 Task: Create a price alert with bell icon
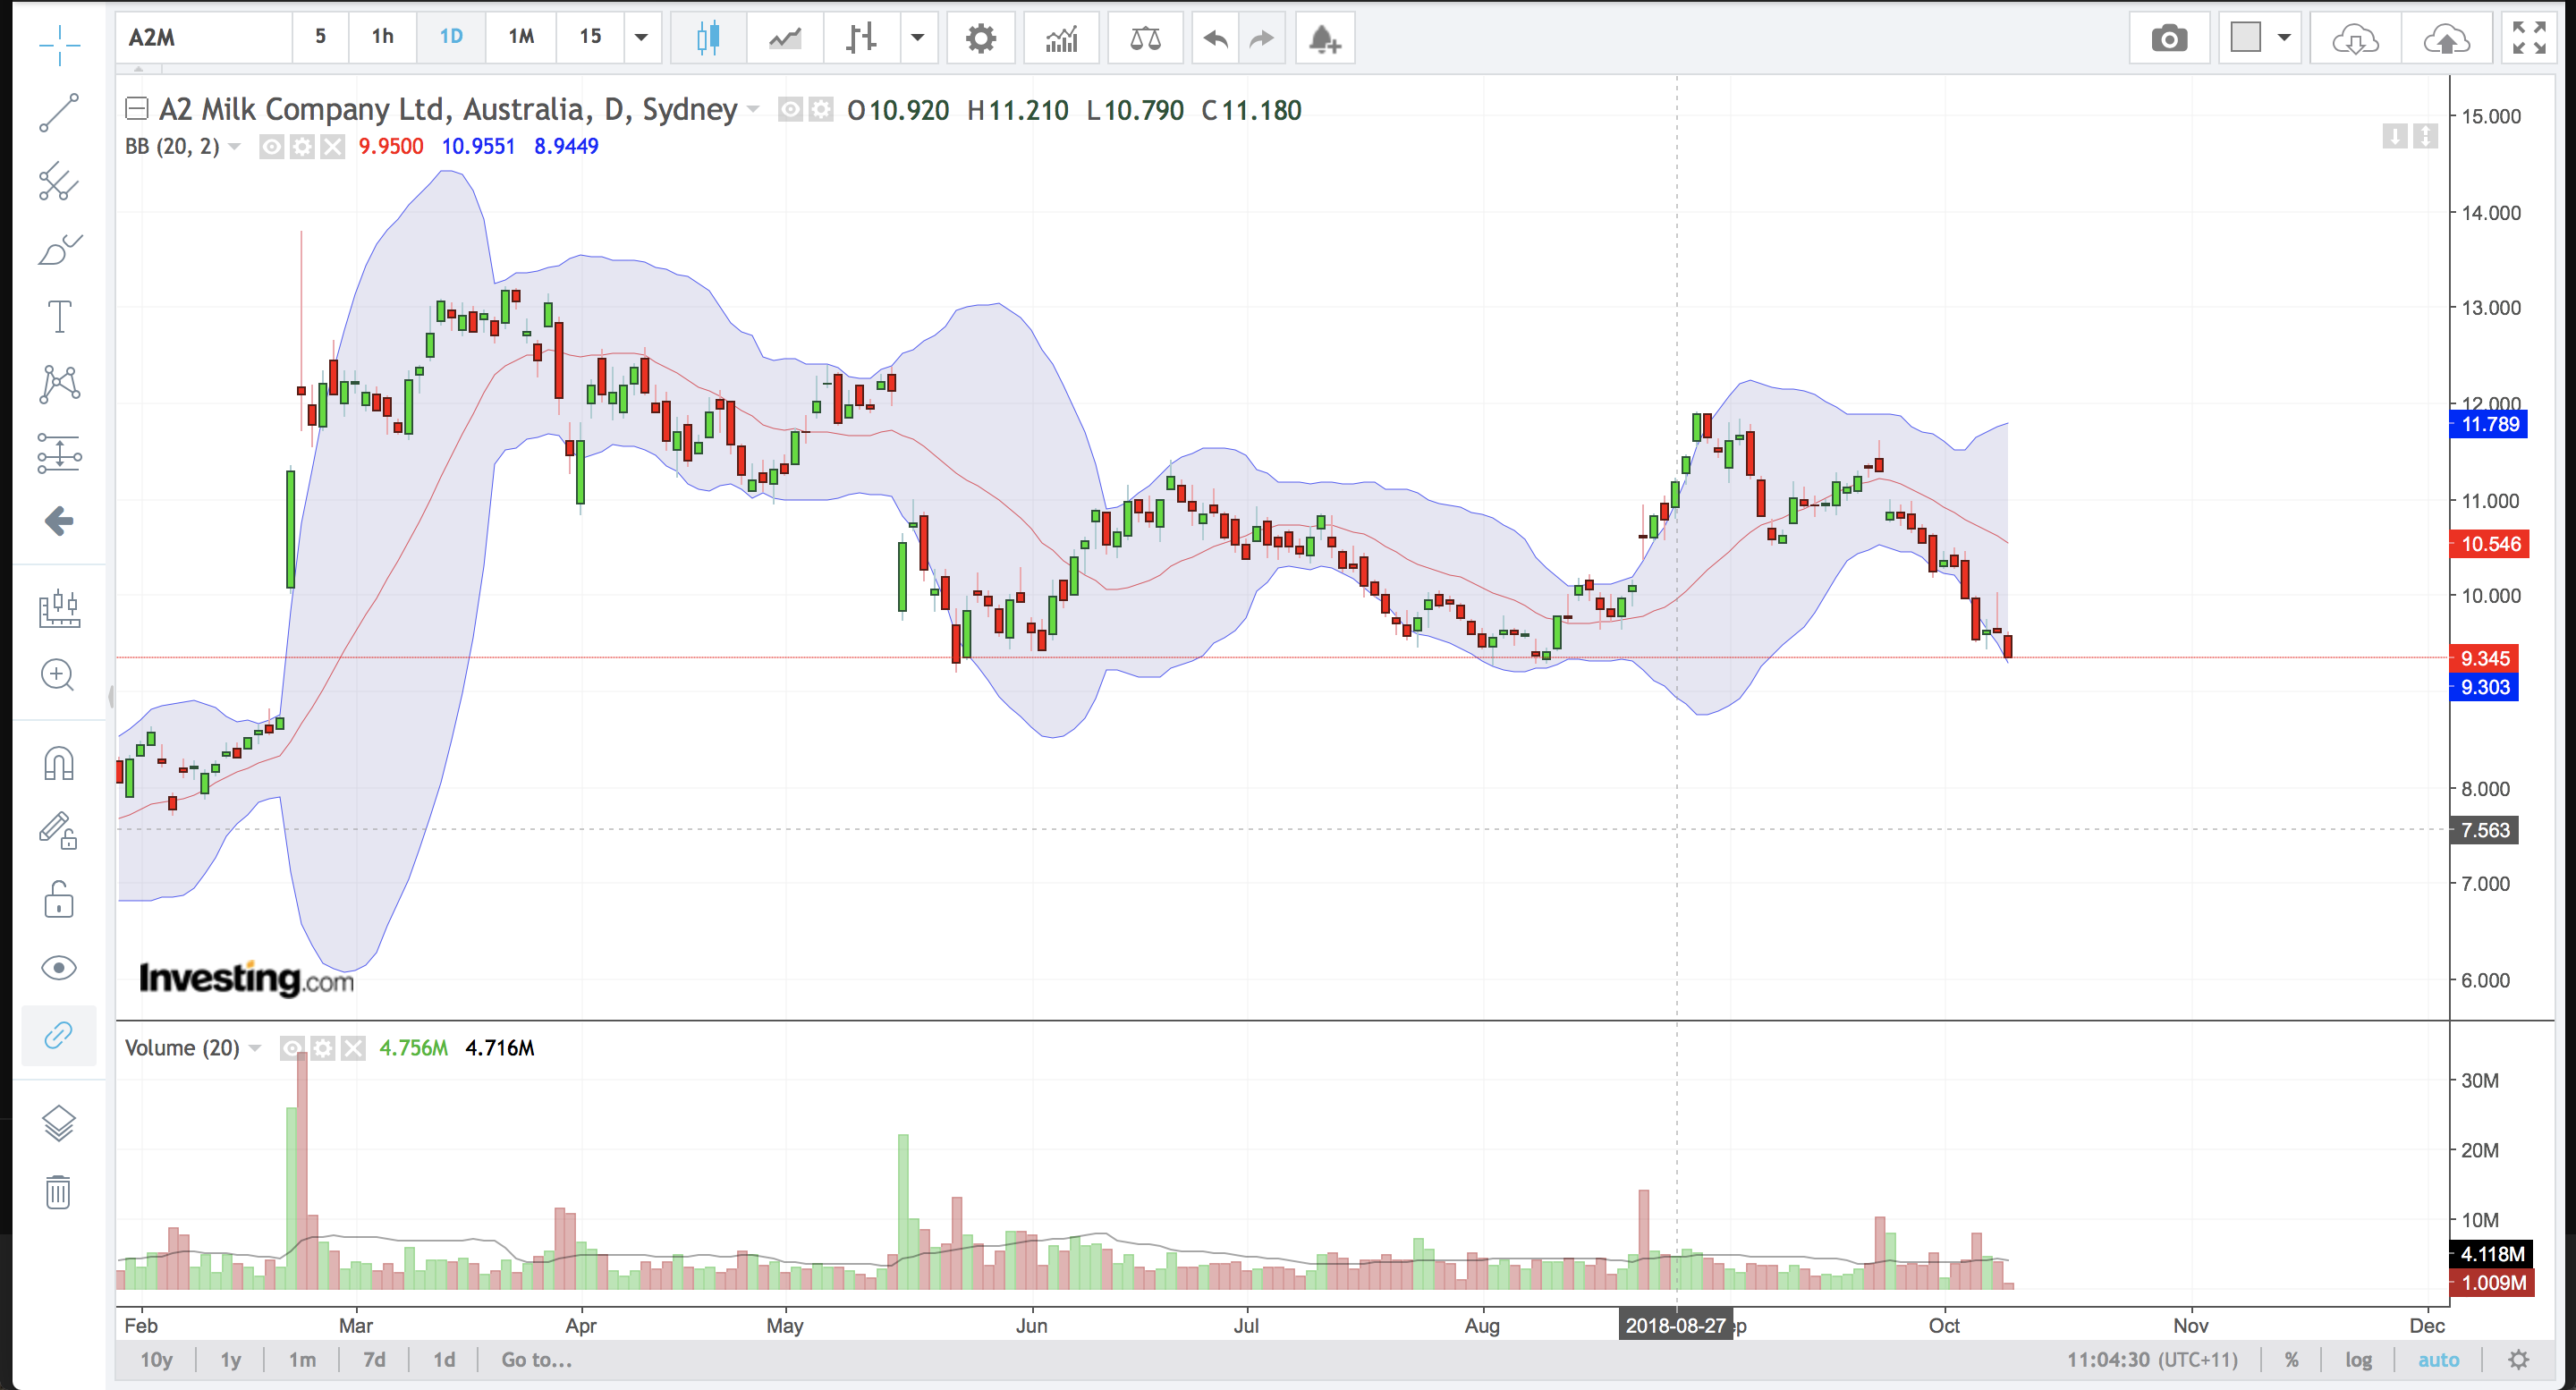[1325, 38]
